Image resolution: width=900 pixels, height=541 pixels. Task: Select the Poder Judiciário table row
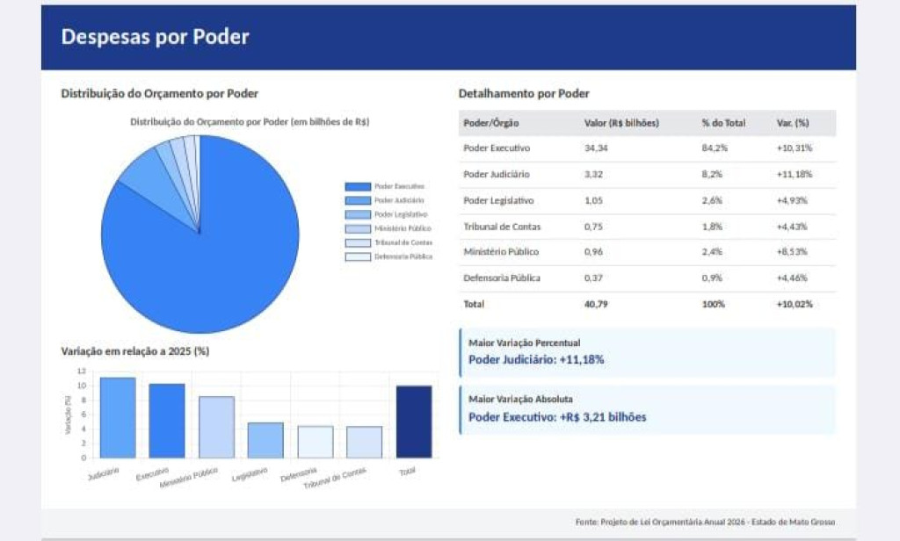(647, 174)
